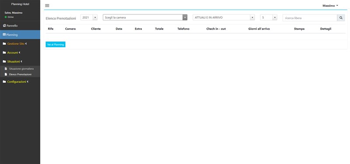Click the Planning grid icon in sidebar
350x164 pixels.
coord(4,34)
